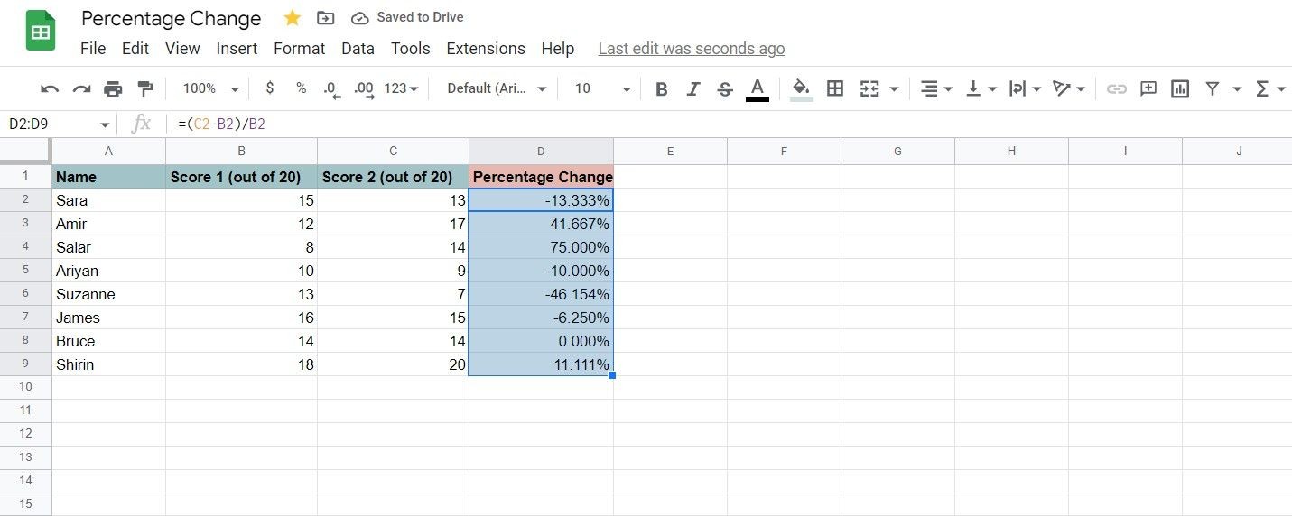Select the Percentage Change header cell

click(541, 177)
